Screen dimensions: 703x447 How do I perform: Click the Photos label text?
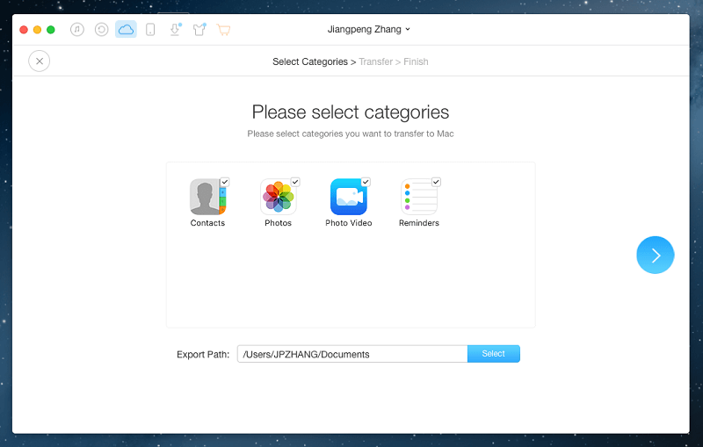(278, 223)
